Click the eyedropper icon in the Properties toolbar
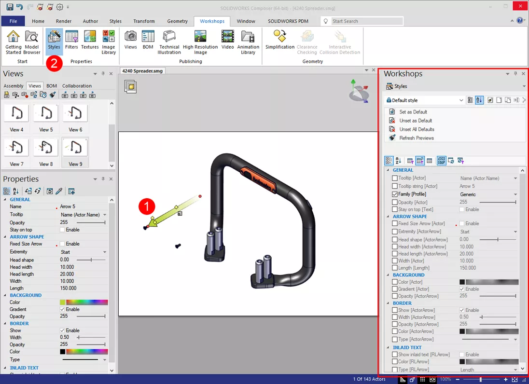Viewport: 529px width, 384px height. tap(59, 191)
